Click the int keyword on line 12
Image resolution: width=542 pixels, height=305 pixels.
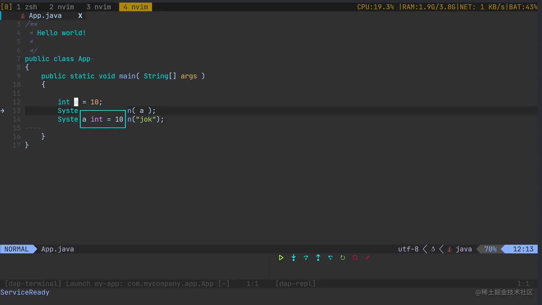coord(64,102)
